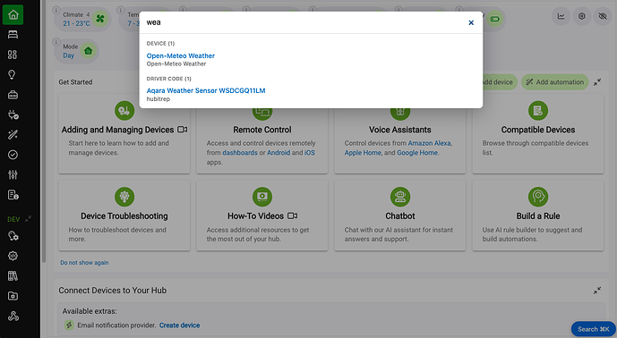Click the Mode Day house icon
This screenshot has height=338, width=617.
point(88,51)
